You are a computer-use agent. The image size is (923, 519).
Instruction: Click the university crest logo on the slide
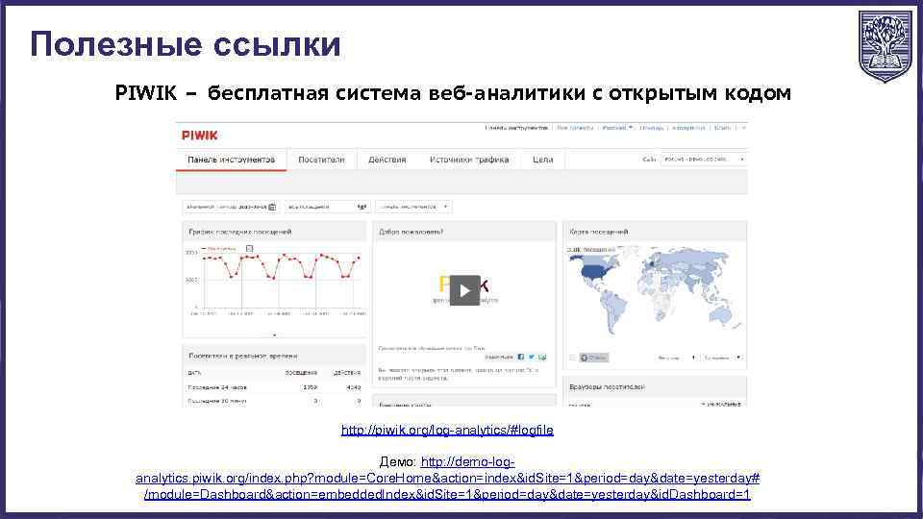click(885, 46)
